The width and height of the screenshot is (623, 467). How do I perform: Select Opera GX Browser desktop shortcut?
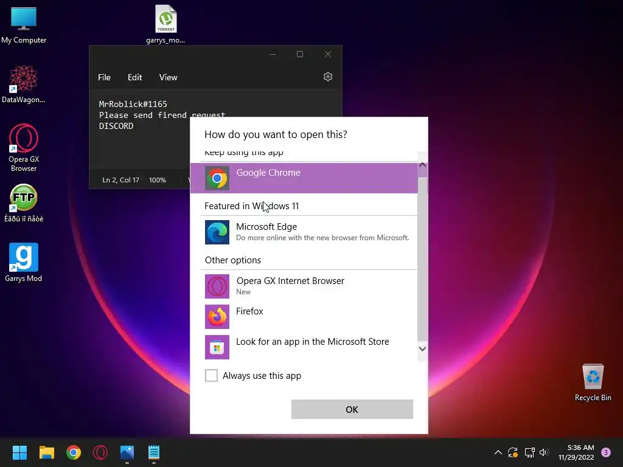[x=24, y=148]
